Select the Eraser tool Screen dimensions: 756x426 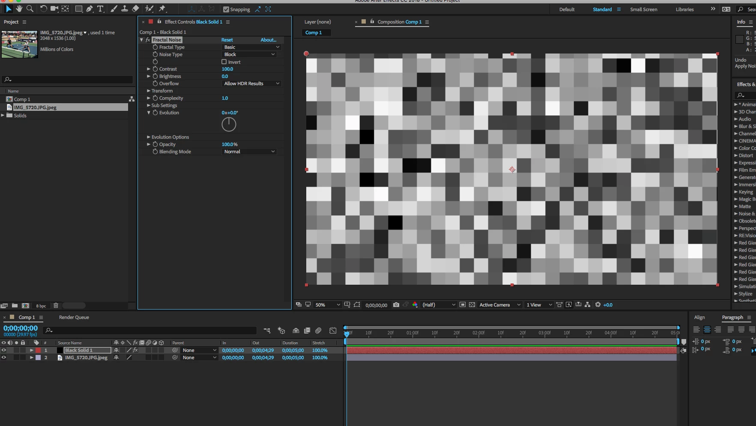click(x=135, y=9)
